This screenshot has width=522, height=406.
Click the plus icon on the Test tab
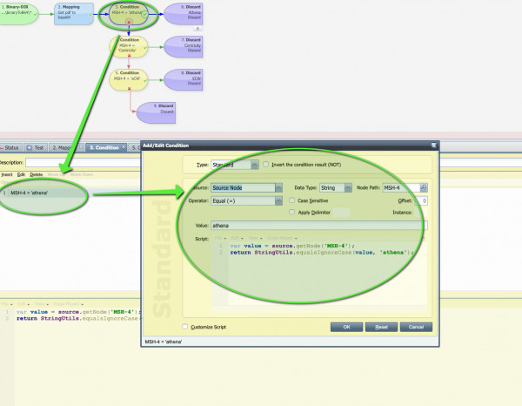click(x=30, y=147)
